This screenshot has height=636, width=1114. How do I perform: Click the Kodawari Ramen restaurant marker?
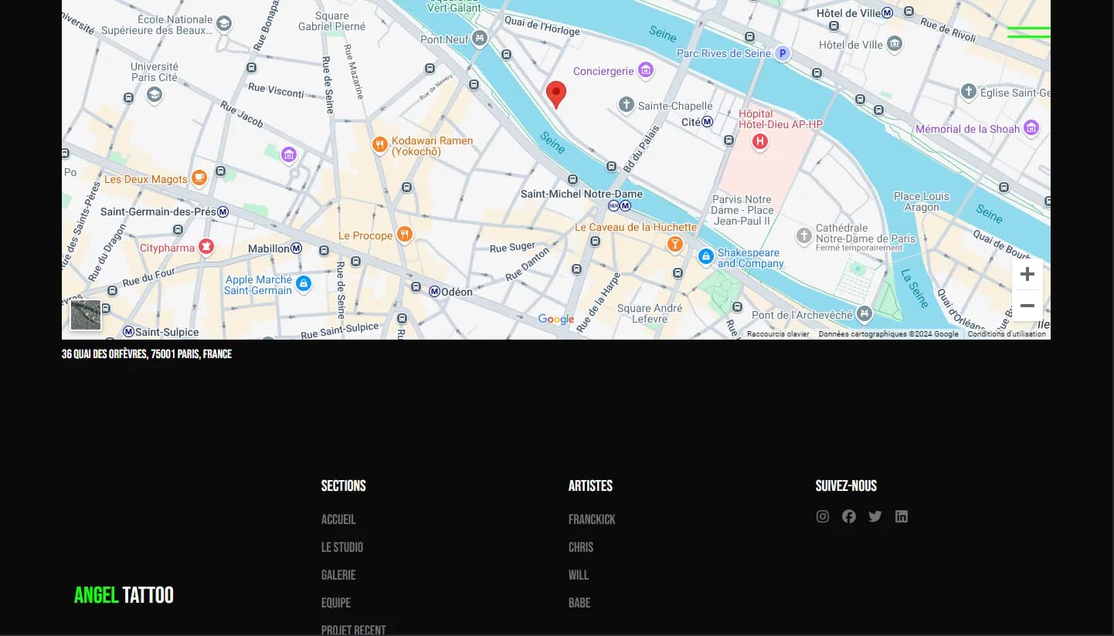pos(379,144)
